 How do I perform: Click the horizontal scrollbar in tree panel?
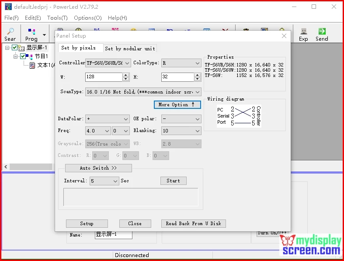click(31, 167)
